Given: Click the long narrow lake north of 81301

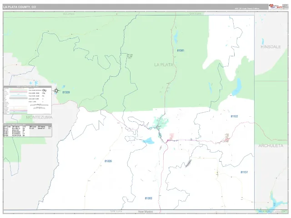Looking at the screenshot, I should click(176, 37).
